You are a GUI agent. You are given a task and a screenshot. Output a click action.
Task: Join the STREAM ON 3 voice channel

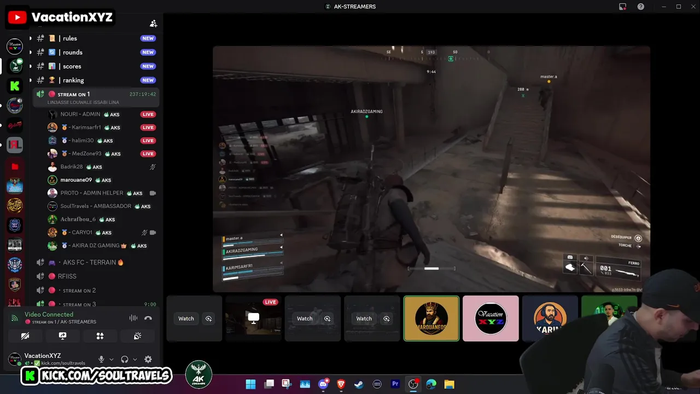coord(96,304)
